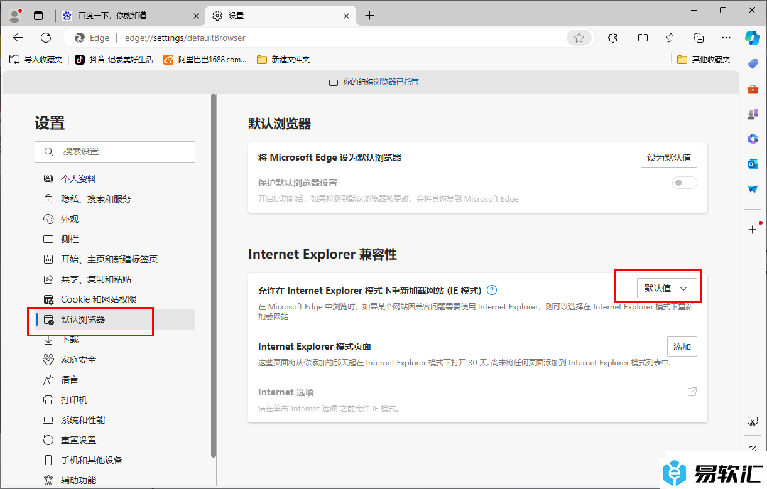This screenshot has width=767, height=489.
Task: Open 手机和其他设备 settings
Action: point(116,460)
